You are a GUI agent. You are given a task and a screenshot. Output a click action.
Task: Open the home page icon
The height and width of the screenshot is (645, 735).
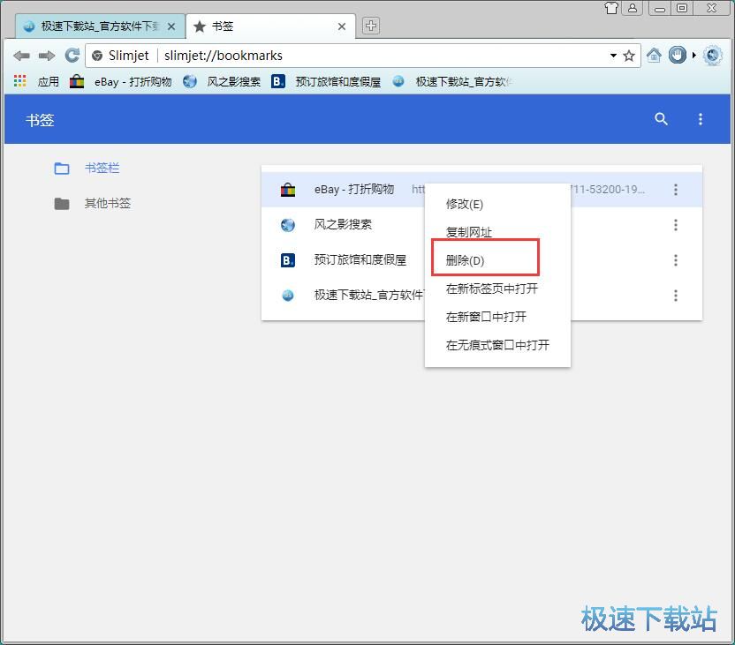[x=654, y=56]
